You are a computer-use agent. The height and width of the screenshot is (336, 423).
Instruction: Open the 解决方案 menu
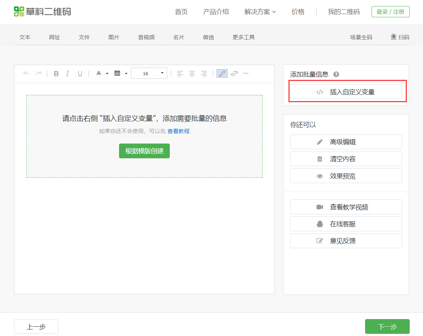260,12
